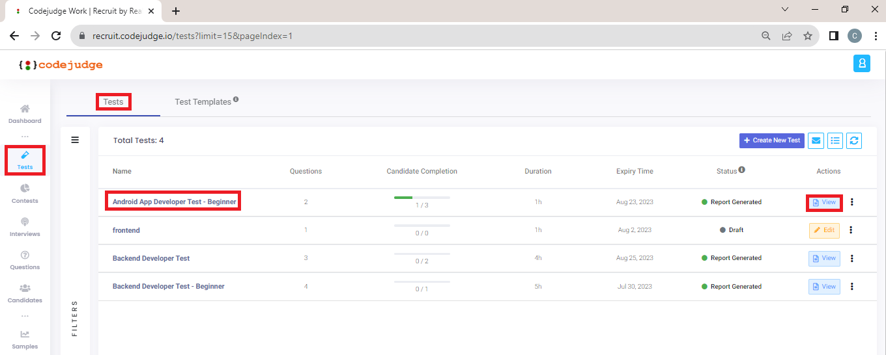Click the Jul 30, 2023 expiry date
Image resolution: width=886 pixels, height=355 pixels.
(635, 286)
